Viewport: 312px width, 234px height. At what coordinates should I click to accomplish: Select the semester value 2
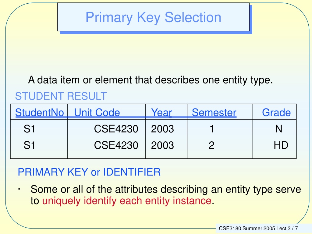click(211, 145)
